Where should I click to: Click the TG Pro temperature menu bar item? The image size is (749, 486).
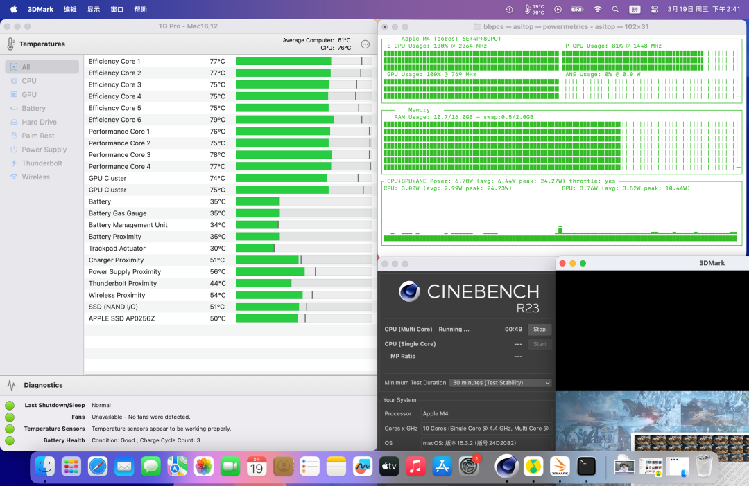click(x=534, y=10)
